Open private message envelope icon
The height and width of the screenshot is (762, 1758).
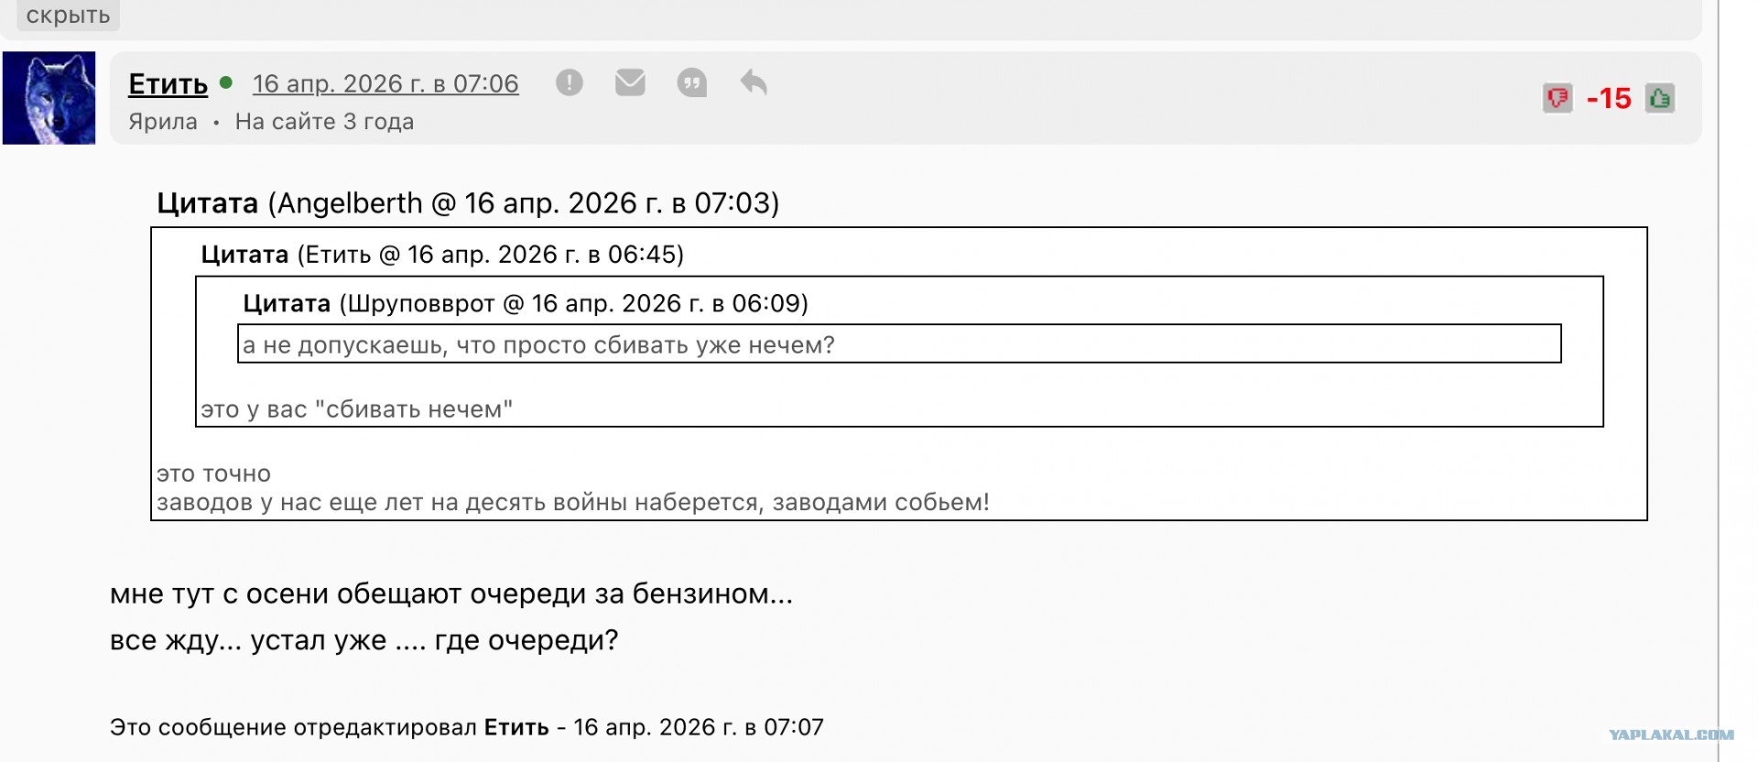click(630, 82)
